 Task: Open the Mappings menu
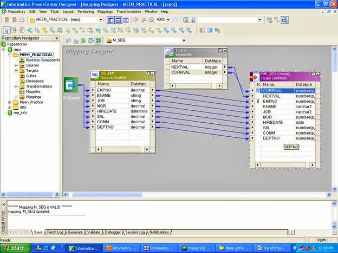pyautogui.click(x=105, y=11)
